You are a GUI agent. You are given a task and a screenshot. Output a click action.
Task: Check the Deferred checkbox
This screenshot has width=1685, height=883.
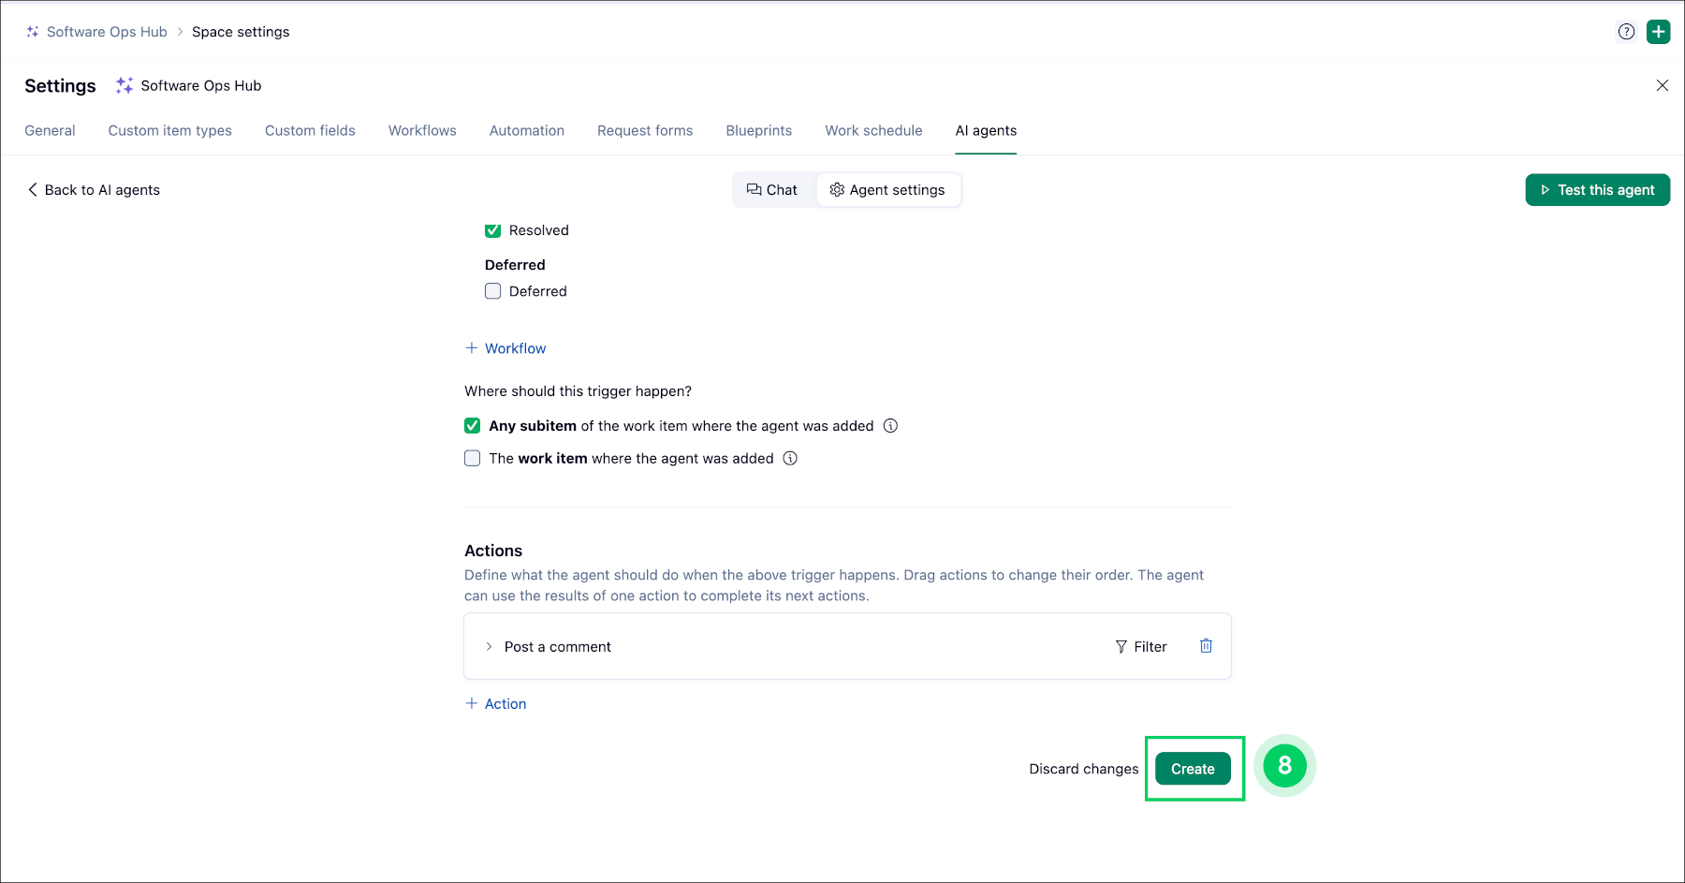click(x=493, y=291)
